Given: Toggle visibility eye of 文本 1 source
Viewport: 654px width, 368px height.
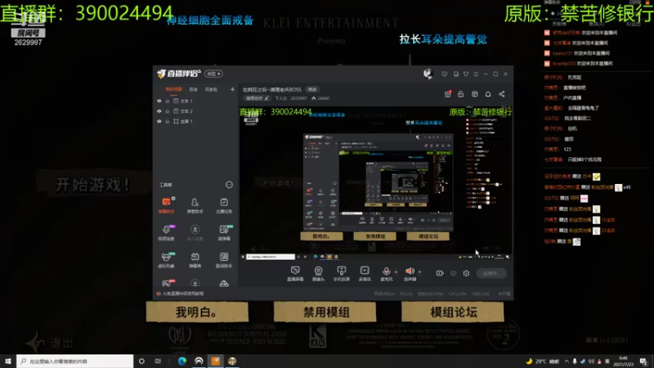Looking at the screenshot, I should 159,101.
